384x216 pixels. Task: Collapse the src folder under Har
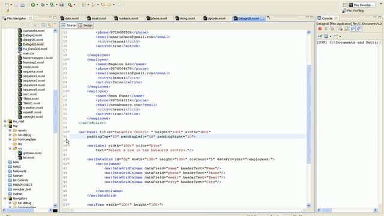click(10, 148)
